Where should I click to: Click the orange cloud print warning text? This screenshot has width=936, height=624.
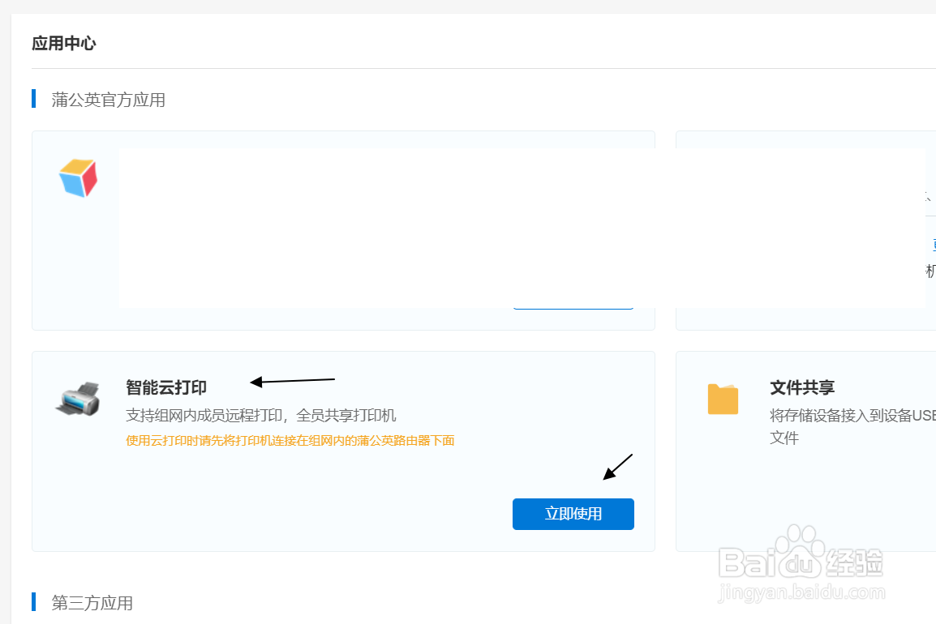[290, 440]
